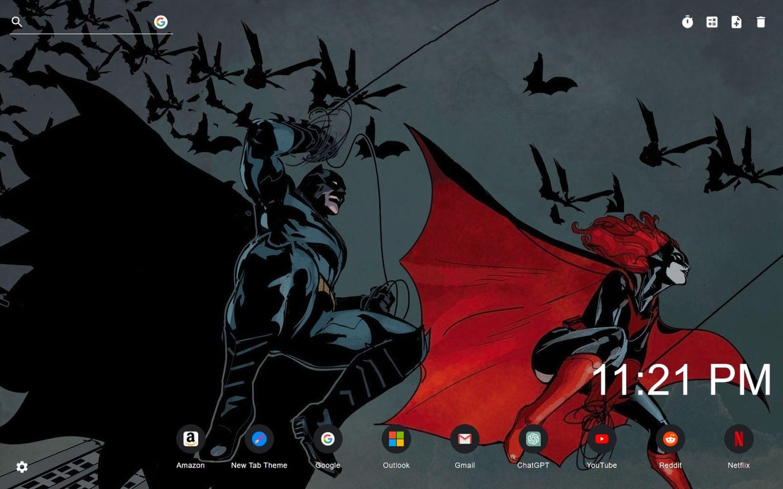
Task: Click the New Tab Theme text label
Action: coord(259,465)
